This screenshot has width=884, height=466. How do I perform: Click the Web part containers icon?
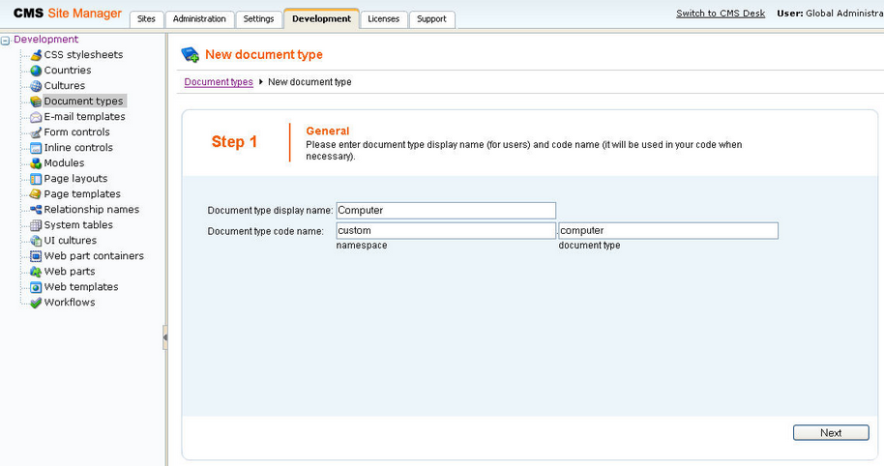click(x=36, y=256)
